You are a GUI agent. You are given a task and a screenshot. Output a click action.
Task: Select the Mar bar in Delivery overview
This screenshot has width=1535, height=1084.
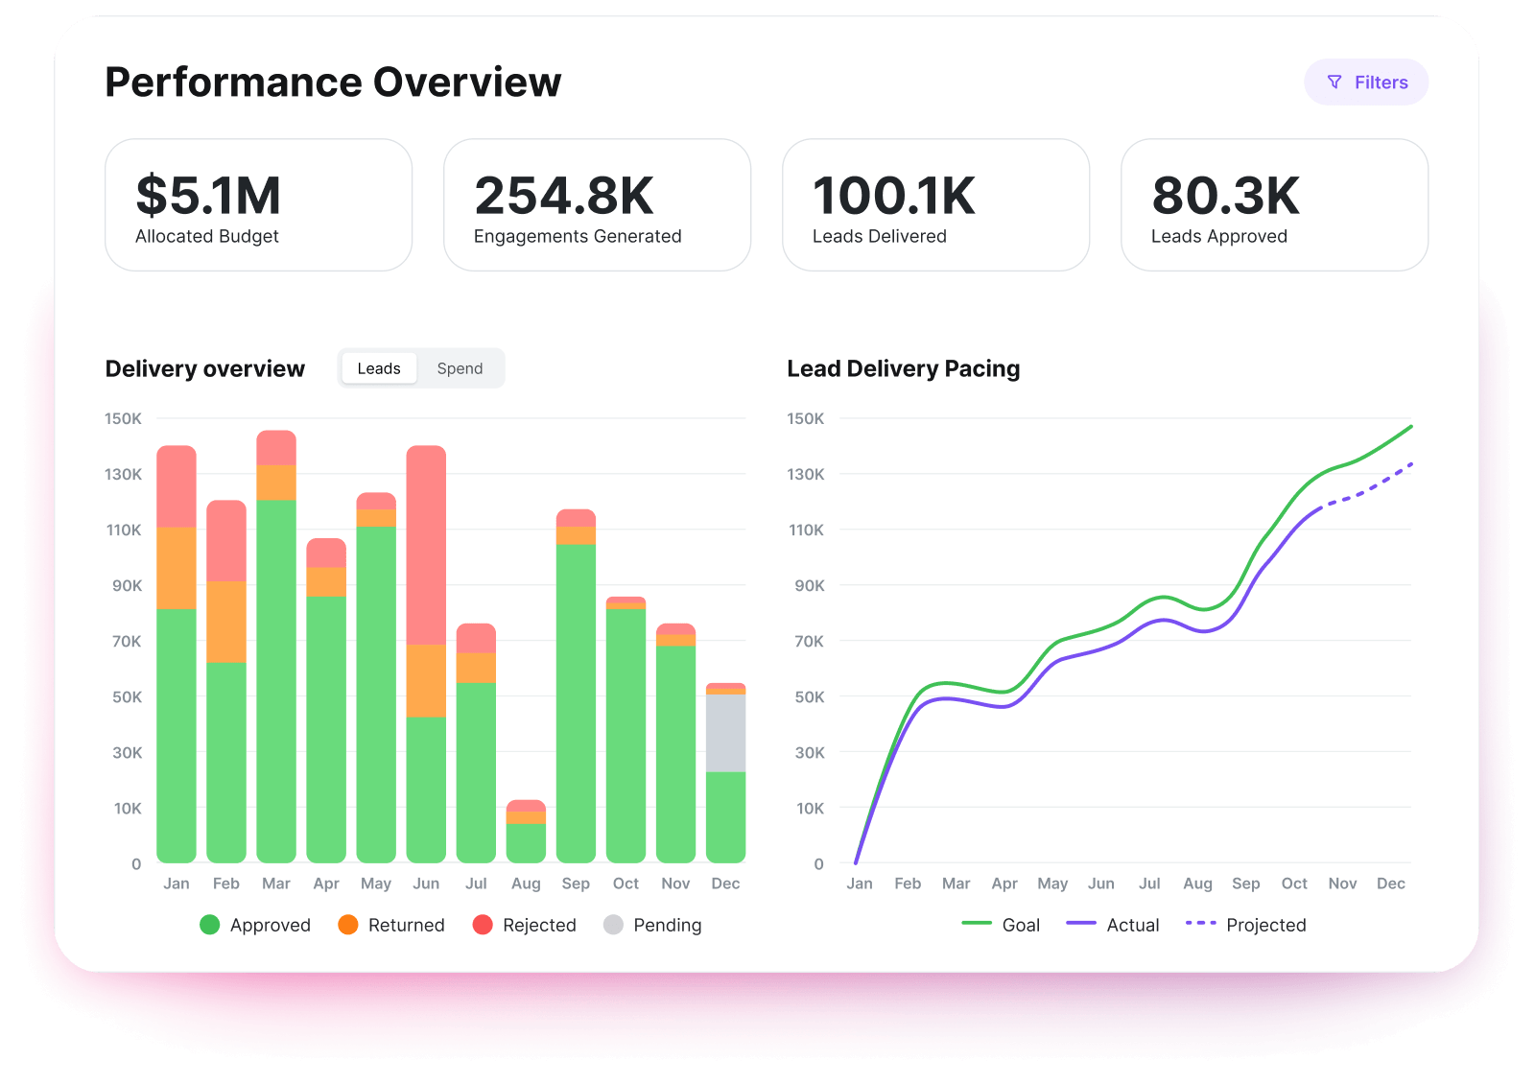276,647
